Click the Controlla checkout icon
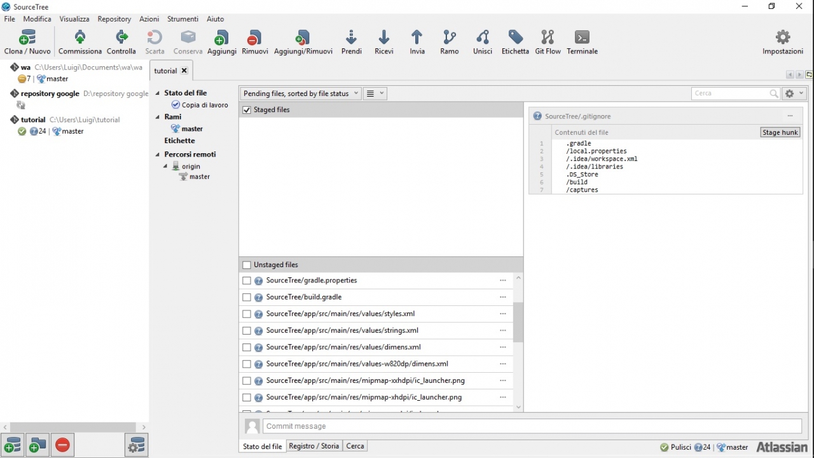814x458 pixels. (121, 38)
